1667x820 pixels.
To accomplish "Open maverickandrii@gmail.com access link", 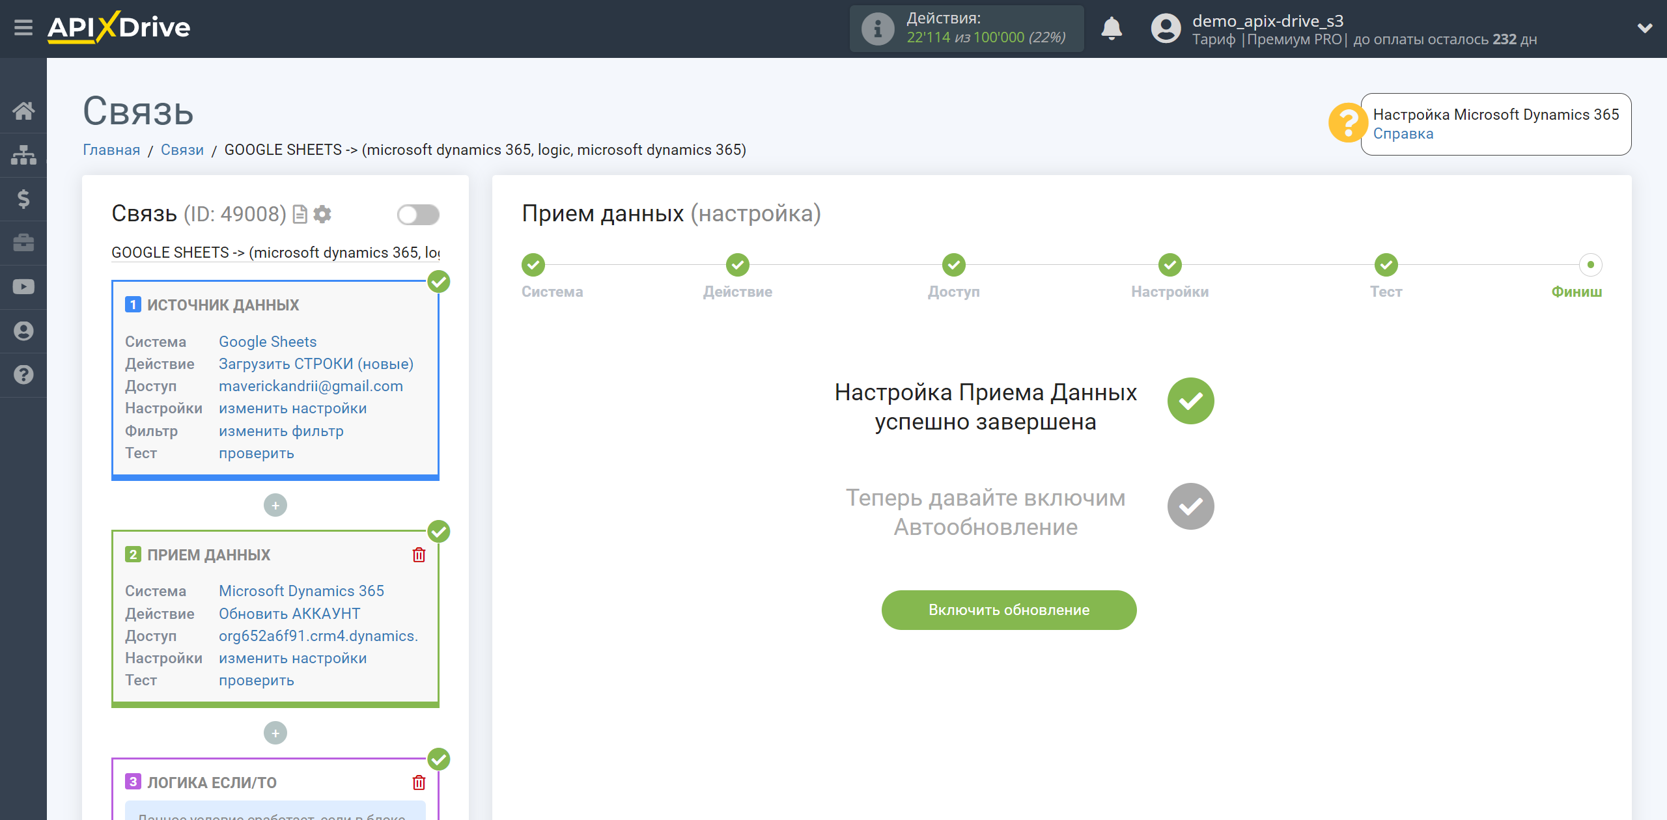I will pyautogui.click(x=311, y=386).
